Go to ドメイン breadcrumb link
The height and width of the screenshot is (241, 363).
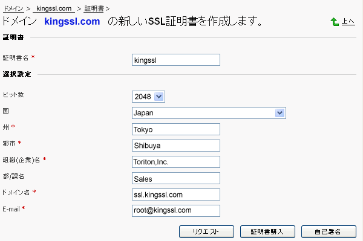pyautogui.click(x=13, y=9)
